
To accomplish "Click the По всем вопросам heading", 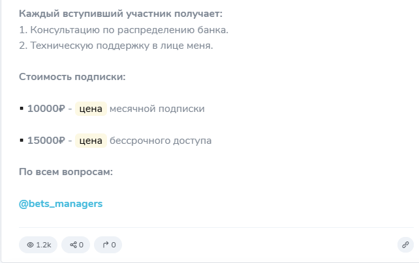I will pos(66,172).
